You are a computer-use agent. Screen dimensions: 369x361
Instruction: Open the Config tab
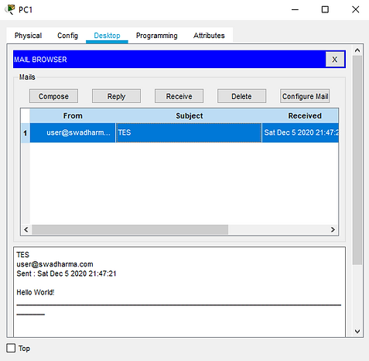point(67,36)
